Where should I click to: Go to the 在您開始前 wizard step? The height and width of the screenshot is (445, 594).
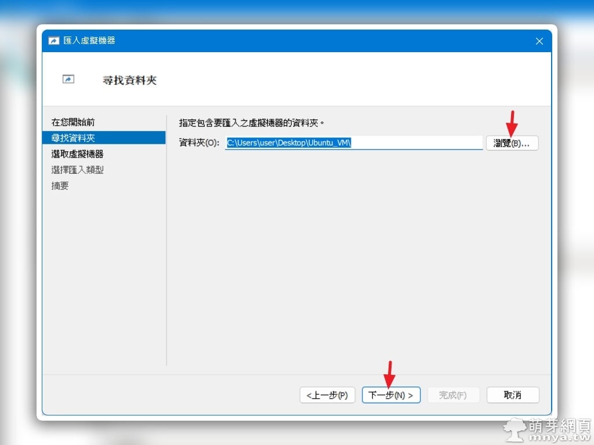click(x=73, y=122)
